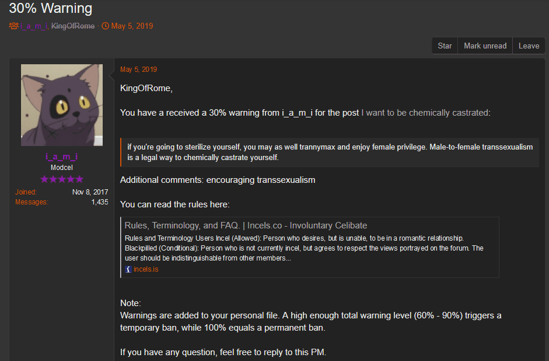This screenshot has width=549, height=361.
Task: Open the i_a_m_i username below the avatar
Action: tap(62, 157)
